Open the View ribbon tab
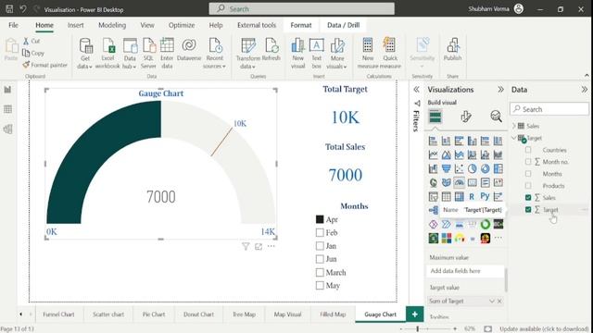Screen dimensions: 593x333 click(x=147, y=25)
